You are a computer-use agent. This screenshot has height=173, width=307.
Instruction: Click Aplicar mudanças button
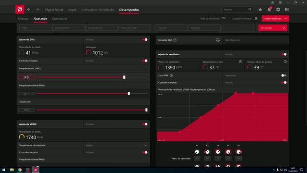[x=275, y=19]
